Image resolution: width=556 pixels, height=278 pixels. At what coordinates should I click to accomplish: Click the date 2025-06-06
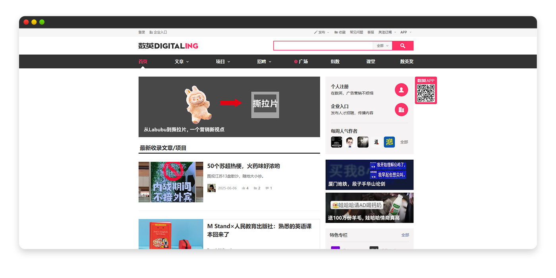227,188
